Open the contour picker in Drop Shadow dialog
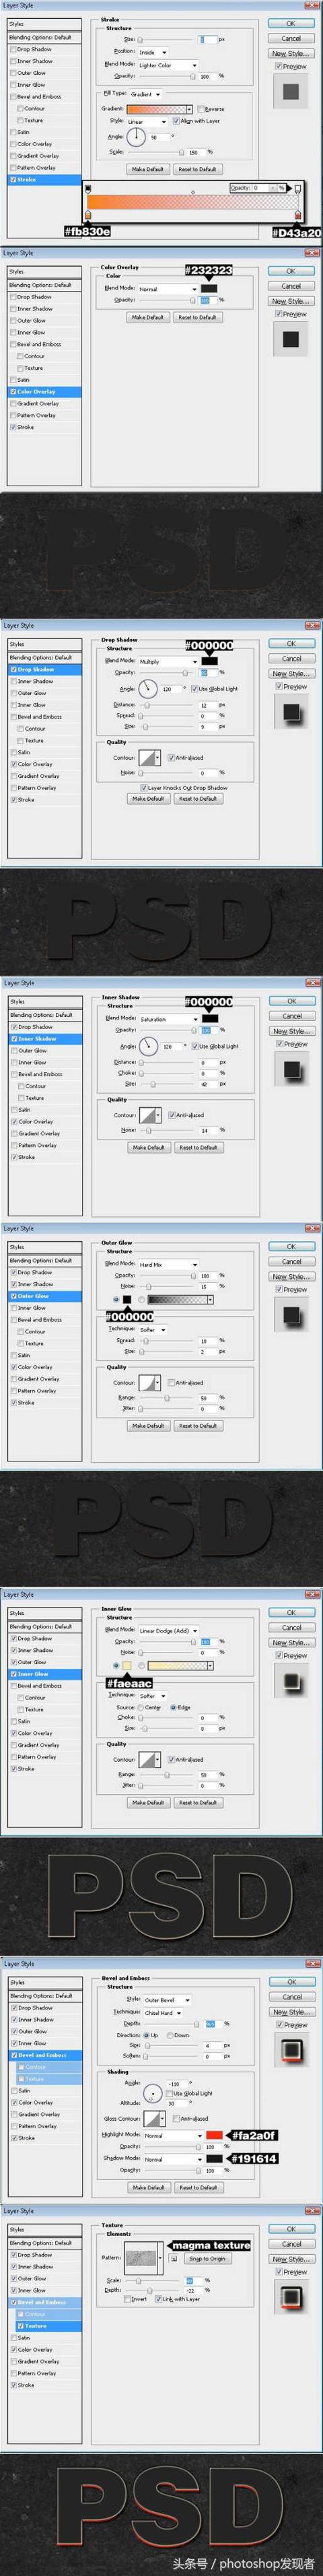 [149, 757]
